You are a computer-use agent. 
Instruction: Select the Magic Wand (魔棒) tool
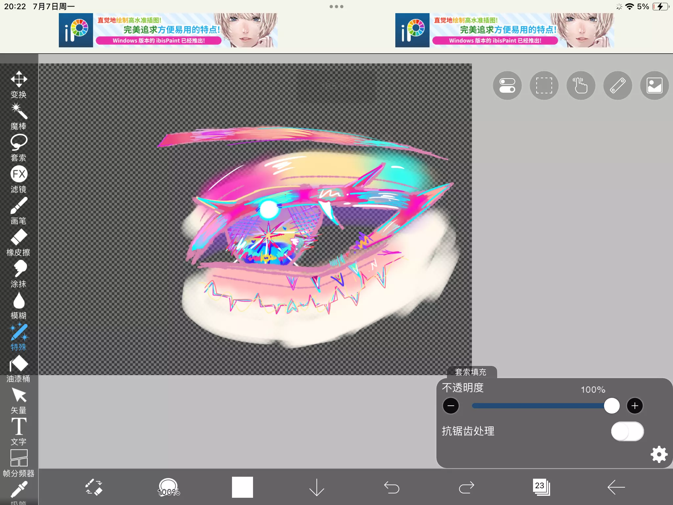19,116
